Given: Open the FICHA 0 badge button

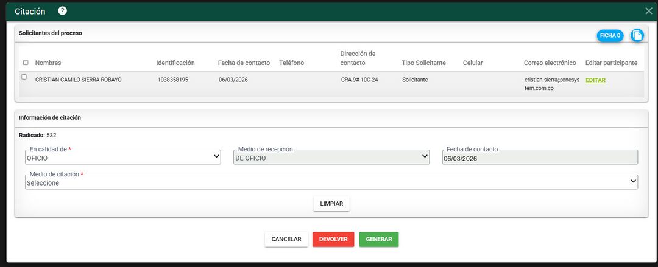Looking at the screenshot, I should pos(610,35).
